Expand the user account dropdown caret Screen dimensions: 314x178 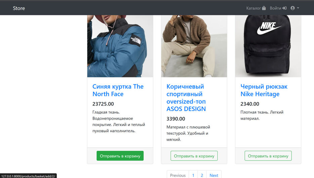(298, 8)
